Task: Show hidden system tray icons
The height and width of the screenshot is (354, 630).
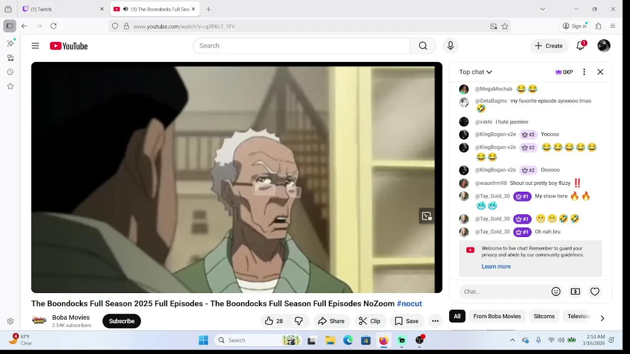Action: [512, 340]
